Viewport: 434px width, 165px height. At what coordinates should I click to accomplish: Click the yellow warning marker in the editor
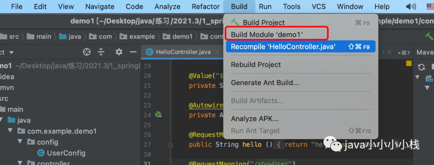409,63
